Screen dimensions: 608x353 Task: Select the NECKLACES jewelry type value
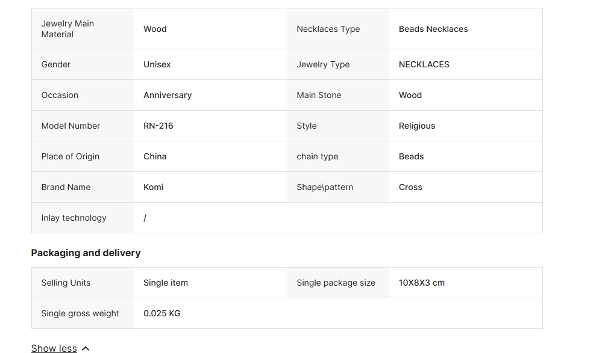pyautogui.click(x=424, y=64)
